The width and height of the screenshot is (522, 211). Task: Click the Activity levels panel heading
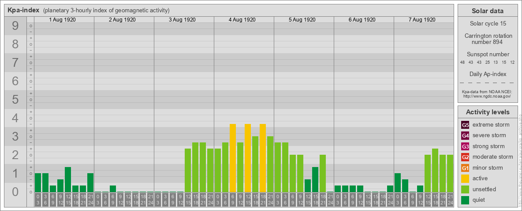tap(488, 112)
